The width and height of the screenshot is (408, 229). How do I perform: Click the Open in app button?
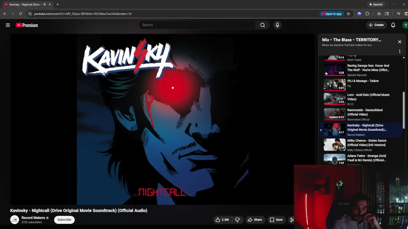pos(331,14)
